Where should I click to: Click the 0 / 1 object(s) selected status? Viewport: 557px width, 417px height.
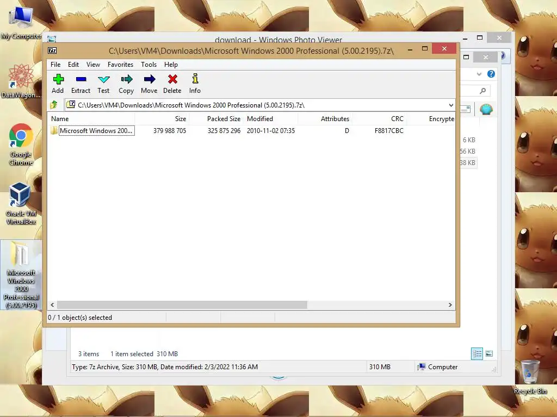coord(80,317)
